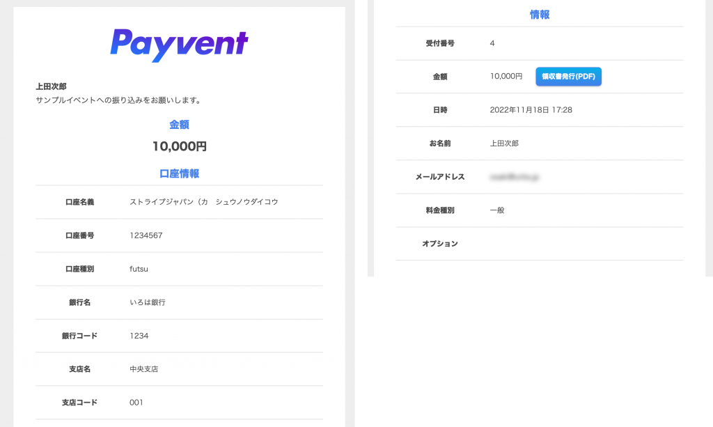Select the large 10,000円 amount
713x427 pixels.
[x=179, y=146]
